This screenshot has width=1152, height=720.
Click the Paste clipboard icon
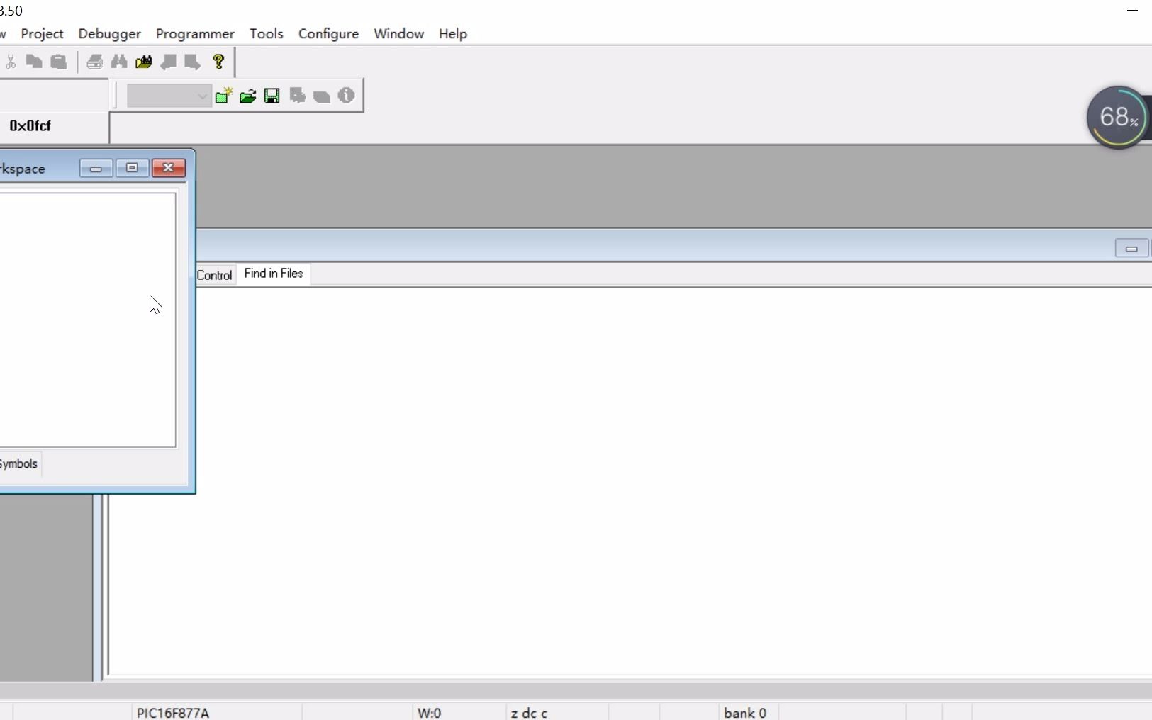[59, 62]
